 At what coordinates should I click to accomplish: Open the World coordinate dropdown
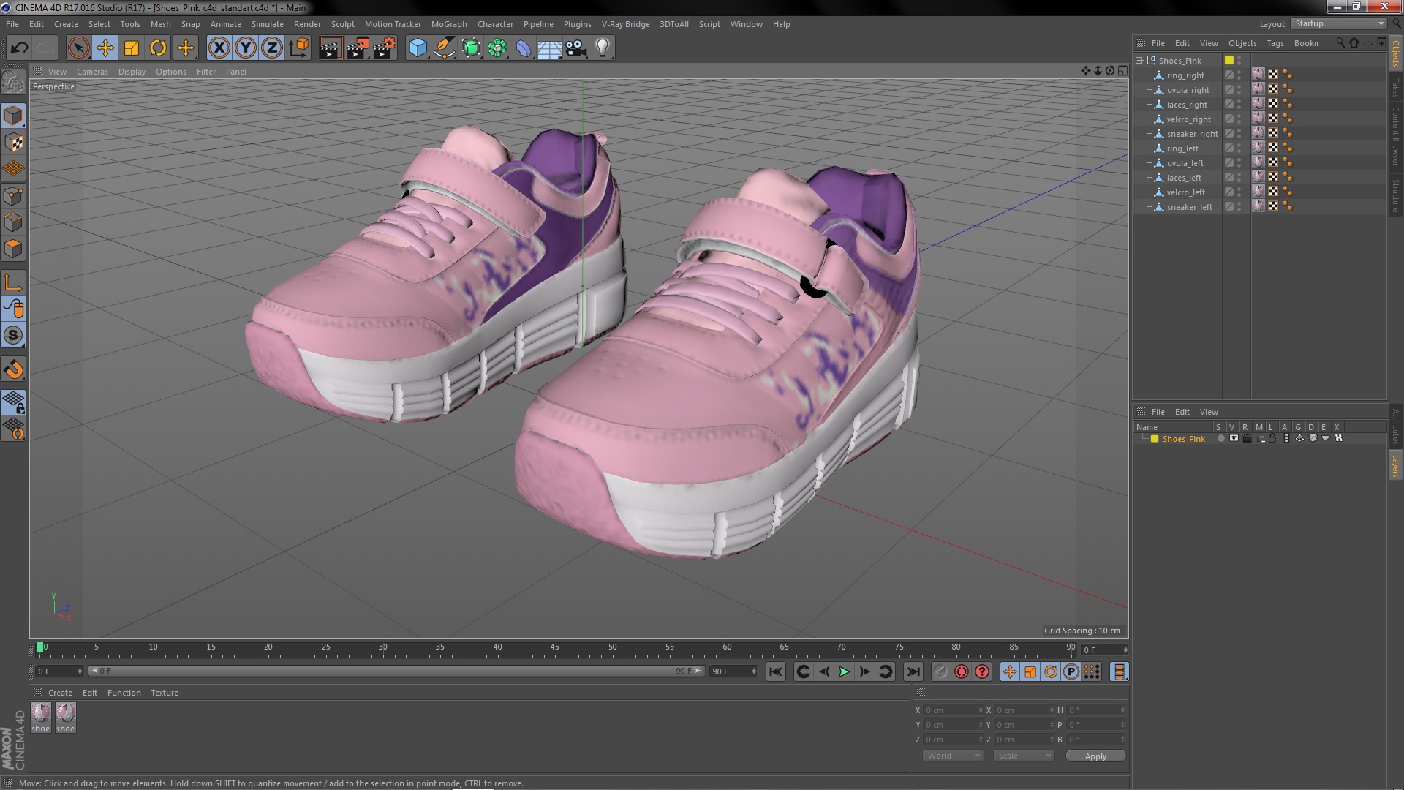tap(953, 756)
